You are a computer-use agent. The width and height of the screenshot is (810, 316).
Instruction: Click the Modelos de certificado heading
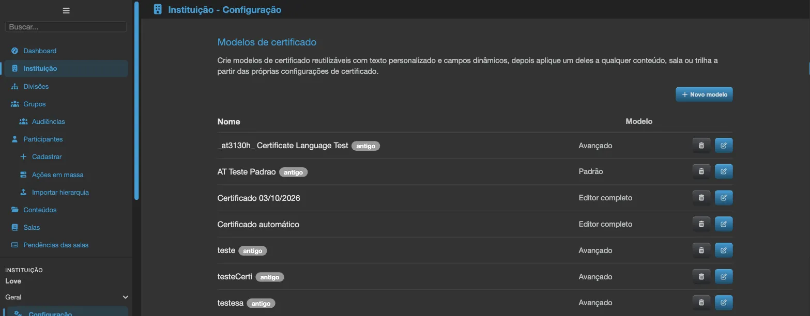[x=267, y=42]
